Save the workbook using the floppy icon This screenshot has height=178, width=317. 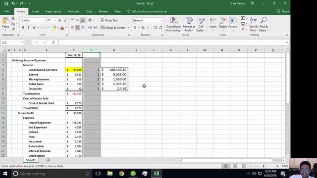[6, 3]
